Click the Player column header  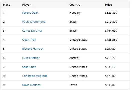[26, 5]
